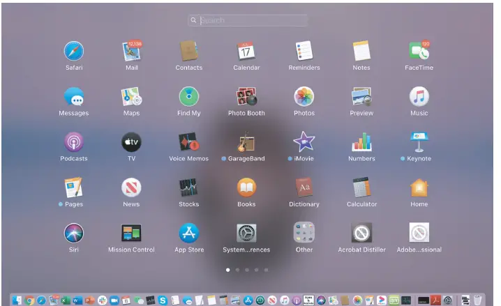
Task: Open Mission Control
Action: coord(131,233)
